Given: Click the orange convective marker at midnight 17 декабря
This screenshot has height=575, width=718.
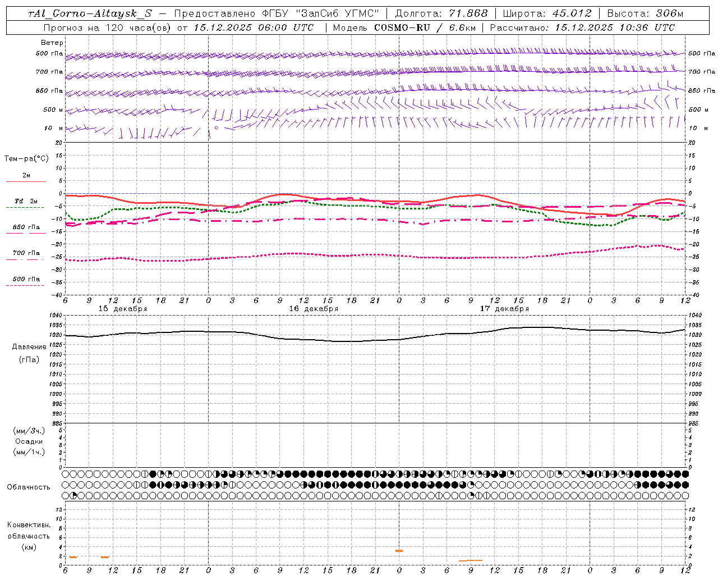Looking at the screenshot, I should click(x=399, y=551).
